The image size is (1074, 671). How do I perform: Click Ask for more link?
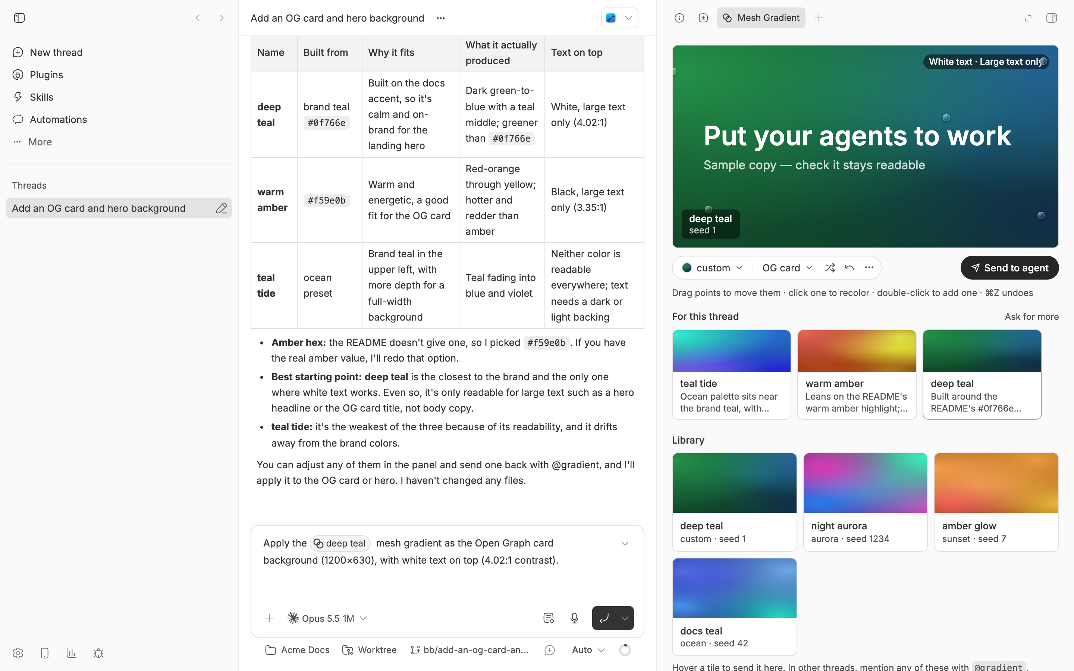[x=1031, y=316]
